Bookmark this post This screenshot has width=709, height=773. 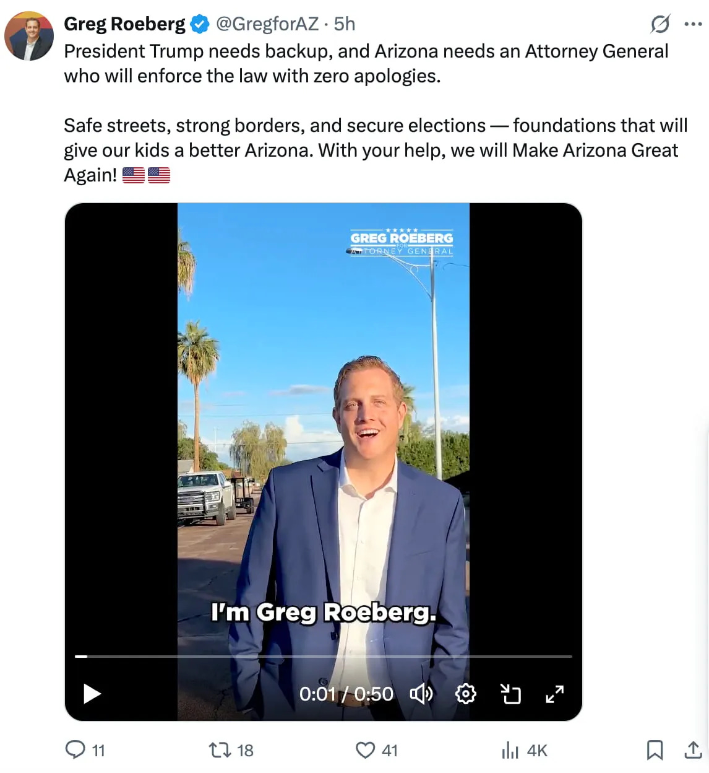(x=655, y=750)
